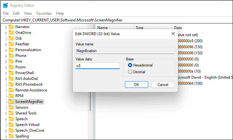Select the RAS AutoDial folder icon

[11, 79]
